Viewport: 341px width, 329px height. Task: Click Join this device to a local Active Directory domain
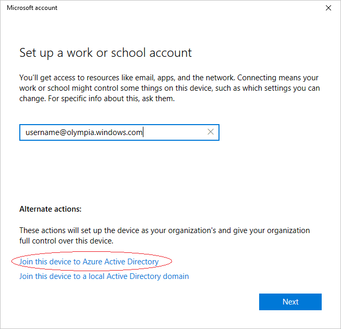pos(104,276)
